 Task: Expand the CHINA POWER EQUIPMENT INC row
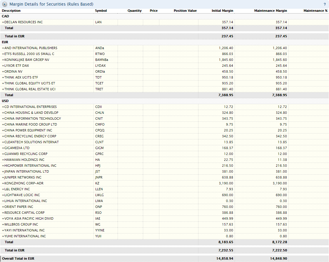pos(3,130)
